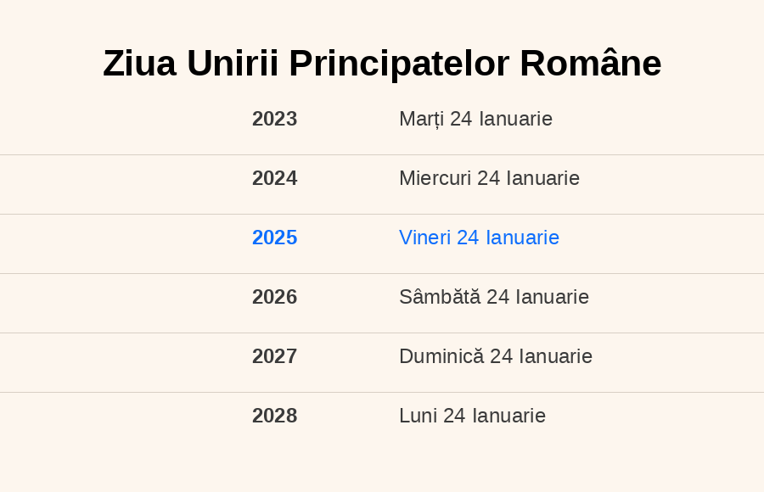
Task: Select the 2027 year label
Action: (x=274, y=356)
